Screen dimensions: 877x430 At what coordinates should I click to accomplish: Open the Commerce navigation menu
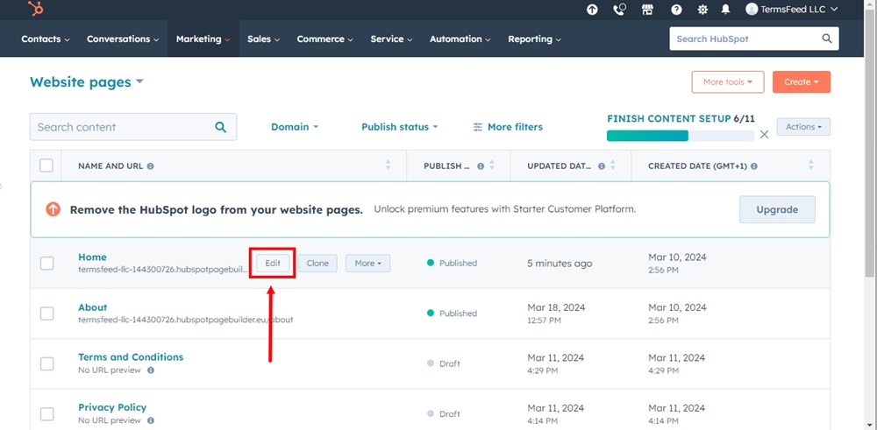tap(325, 39)
